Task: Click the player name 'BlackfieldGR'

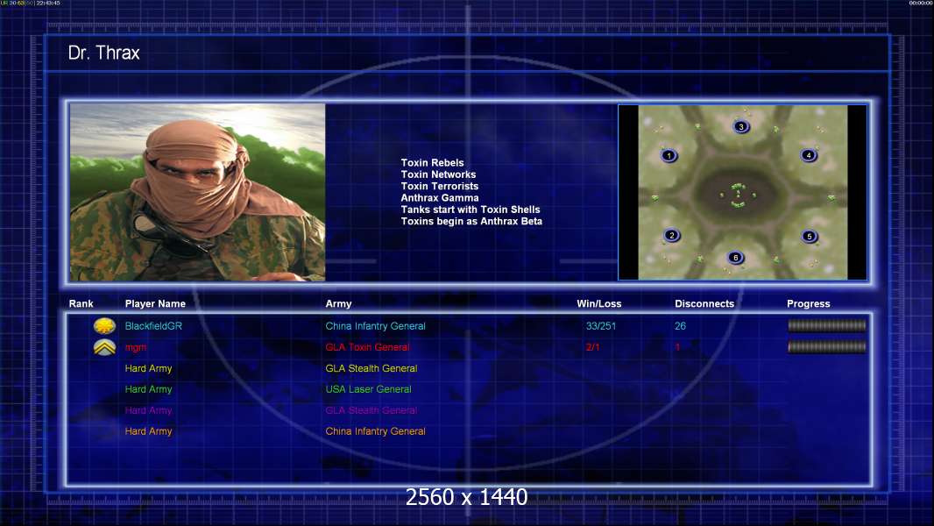Action: click(153, 326)
